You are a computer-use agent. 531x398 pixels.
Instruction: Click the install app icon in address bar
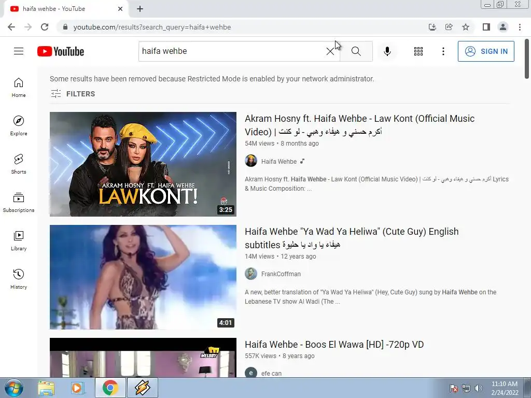click(x=432, y=27)
